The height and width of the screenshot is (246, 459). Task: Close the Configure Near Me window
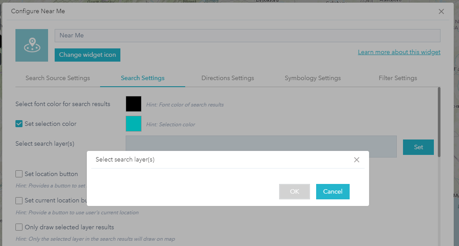coord(441,11)
